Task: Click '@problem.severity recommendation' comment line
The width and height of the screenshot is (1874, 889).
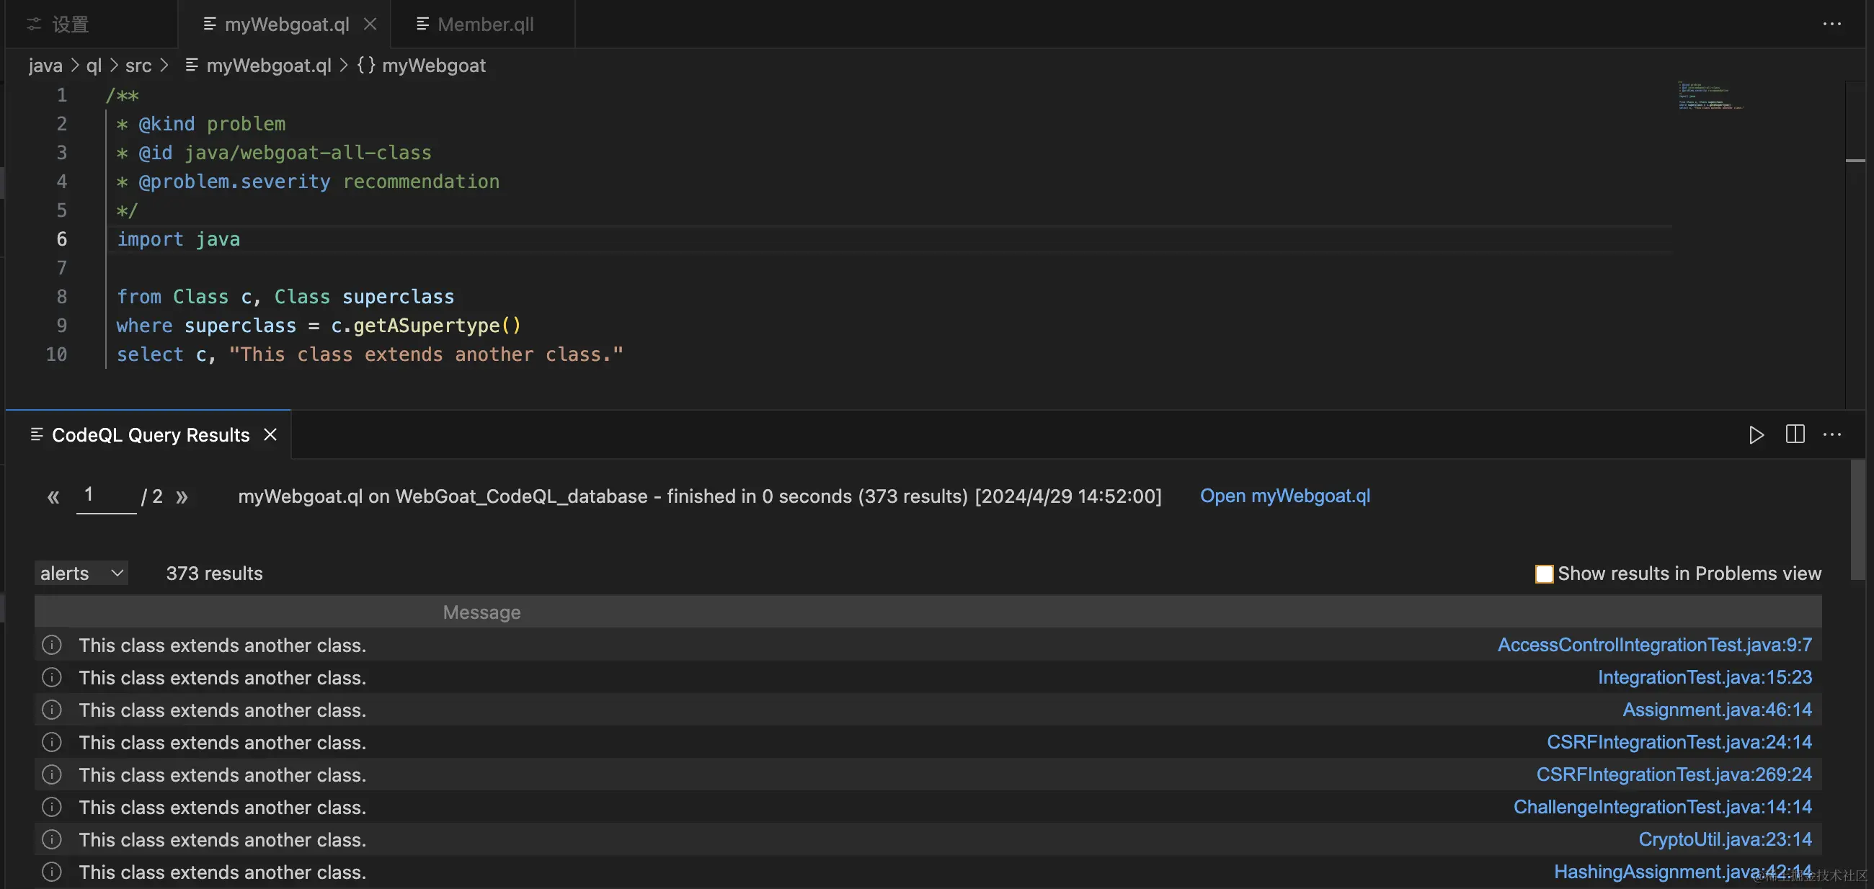Action: coord(308,182)
